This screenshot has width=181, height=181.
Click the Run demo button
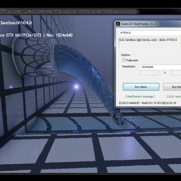141,87
